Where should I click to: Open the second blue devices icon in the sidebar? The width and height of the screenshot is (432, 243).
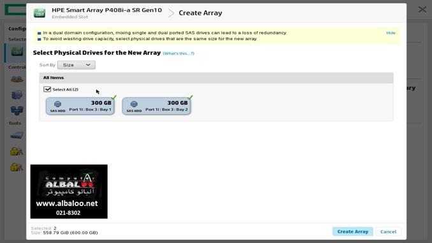pos(17,95)
